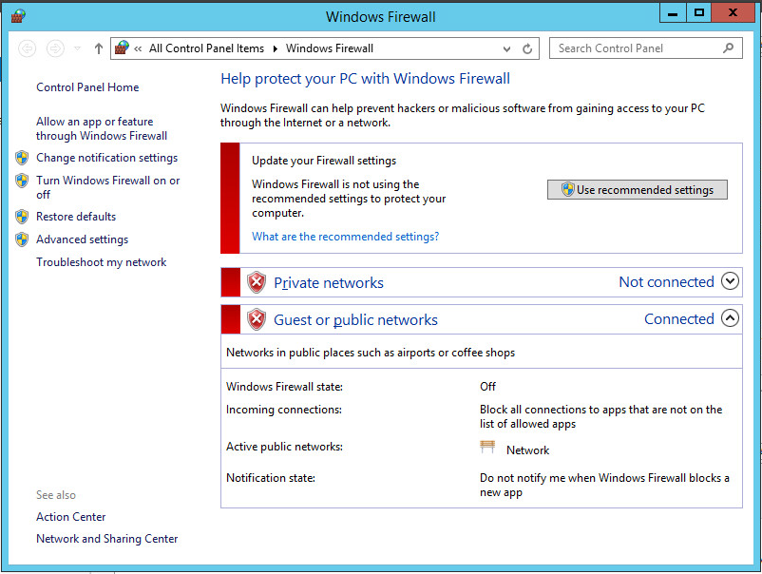Go back with the Back arrow

28,48
